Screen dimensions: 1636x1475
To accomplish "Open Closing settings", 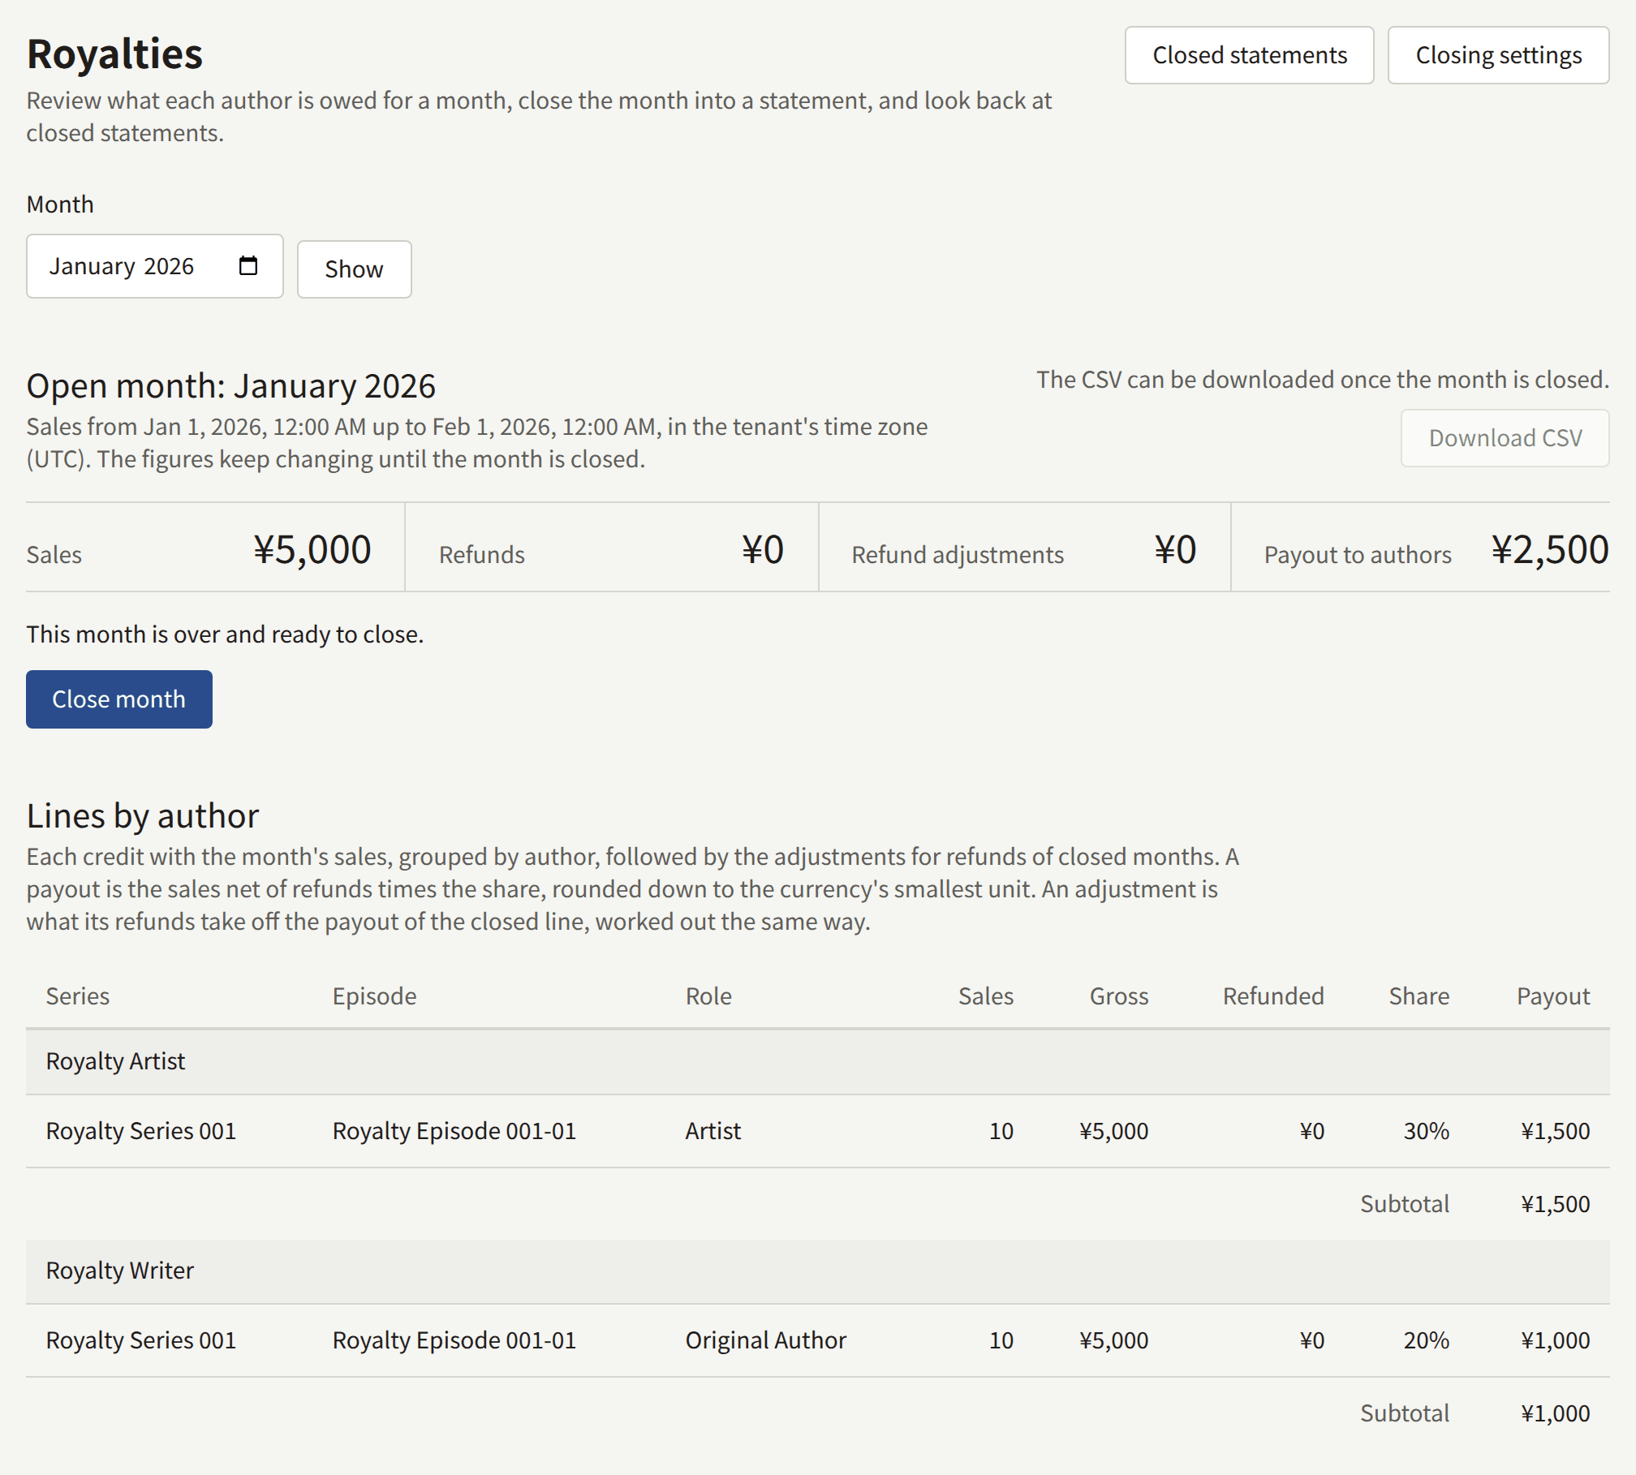I will click(x=1498, y=55).
